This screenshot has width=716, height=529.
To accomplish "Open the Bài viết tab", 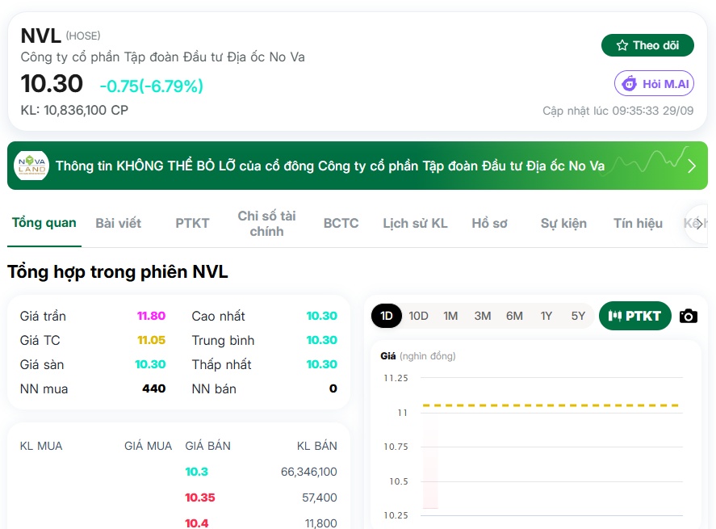I will click(x=119, y=223).
